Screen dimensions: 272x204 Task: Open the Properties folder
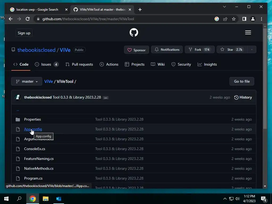coord(32,119)
